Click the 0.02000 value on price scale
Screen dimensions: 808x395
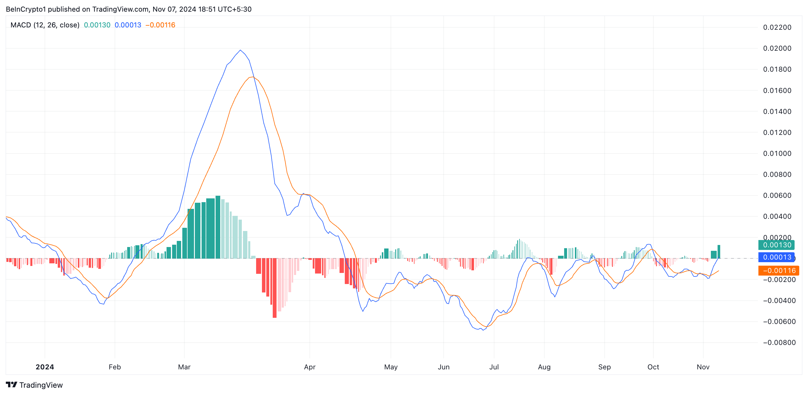(777, 48)
